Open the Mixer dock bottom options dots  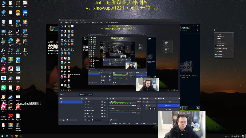click(115, 120)
